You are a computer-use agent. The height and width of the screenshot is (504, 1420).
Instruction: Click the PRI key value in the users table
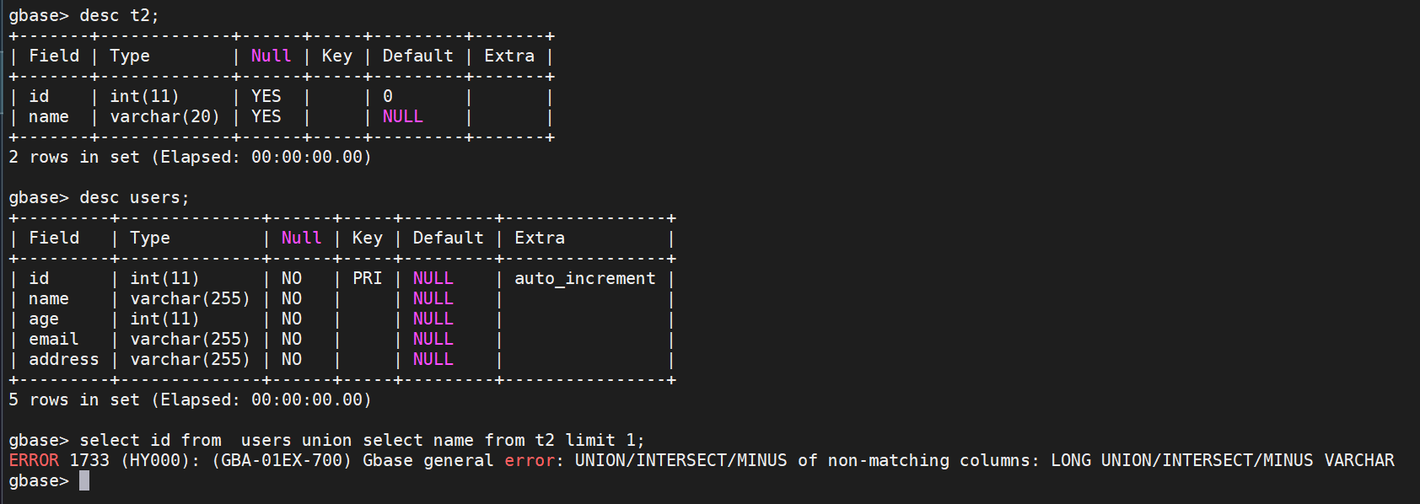click(368, 279)
